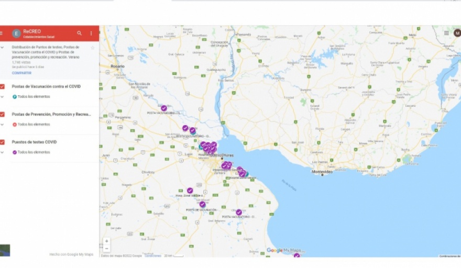Click the Hecho con Google My Maps text
The image size is (461, 268).
71,254
